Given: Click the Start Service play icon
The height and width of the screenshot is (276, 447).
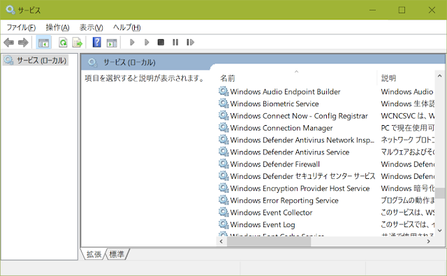Looking at the screenshot, I should [x=132, y=43].
